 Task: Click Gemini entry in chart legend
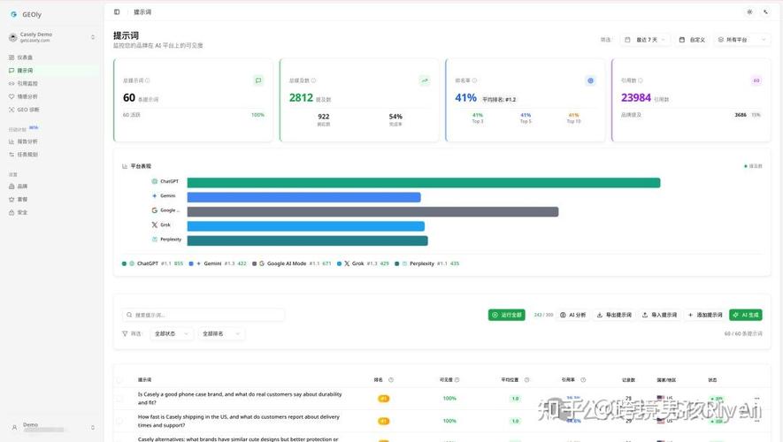tap(218, 263)
